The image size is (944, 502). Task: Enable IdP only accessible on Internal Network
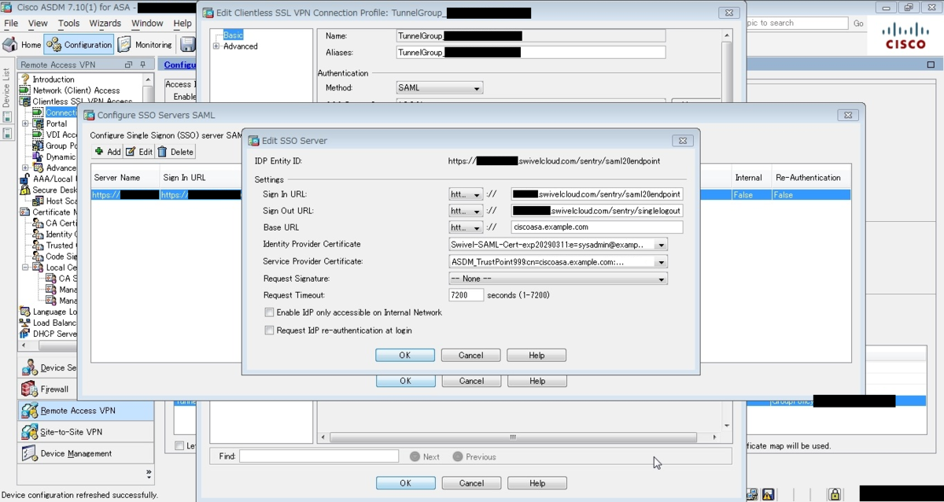tap(269, 312)
